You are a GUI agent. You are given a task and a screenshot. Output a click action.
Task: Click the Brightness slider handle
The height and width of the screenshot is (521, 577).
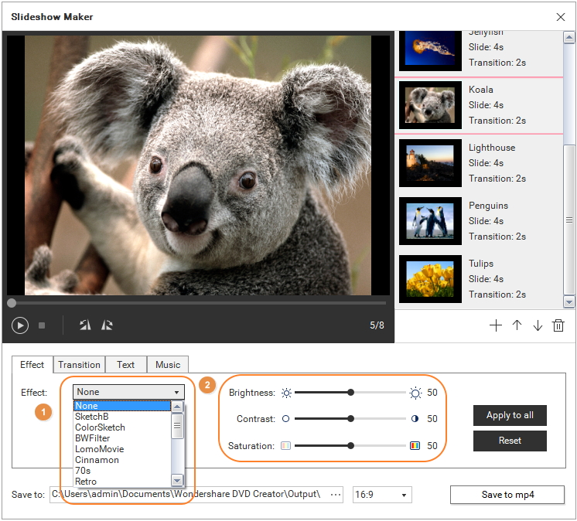(x=351, y=393)
